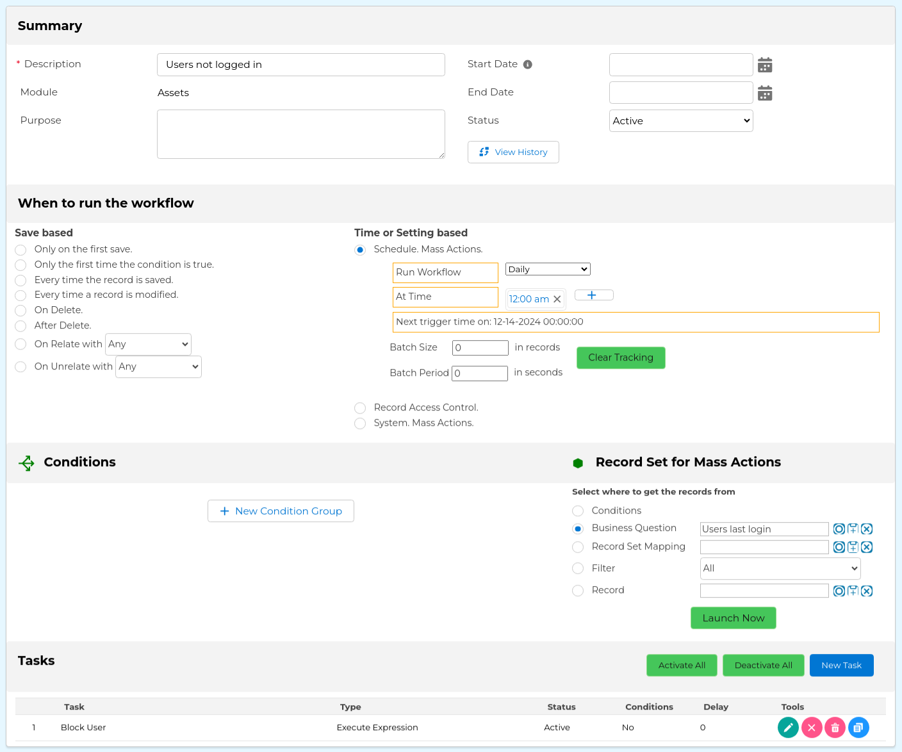Click the Activate All button

click(682, 666)
